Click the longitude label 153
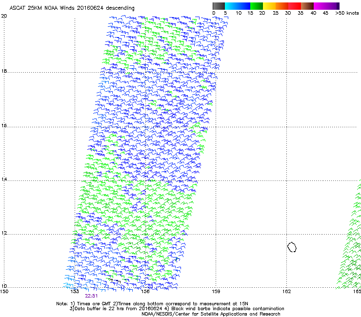The height and width of the screenshot is (317, 361). click(x=75, y=292)
